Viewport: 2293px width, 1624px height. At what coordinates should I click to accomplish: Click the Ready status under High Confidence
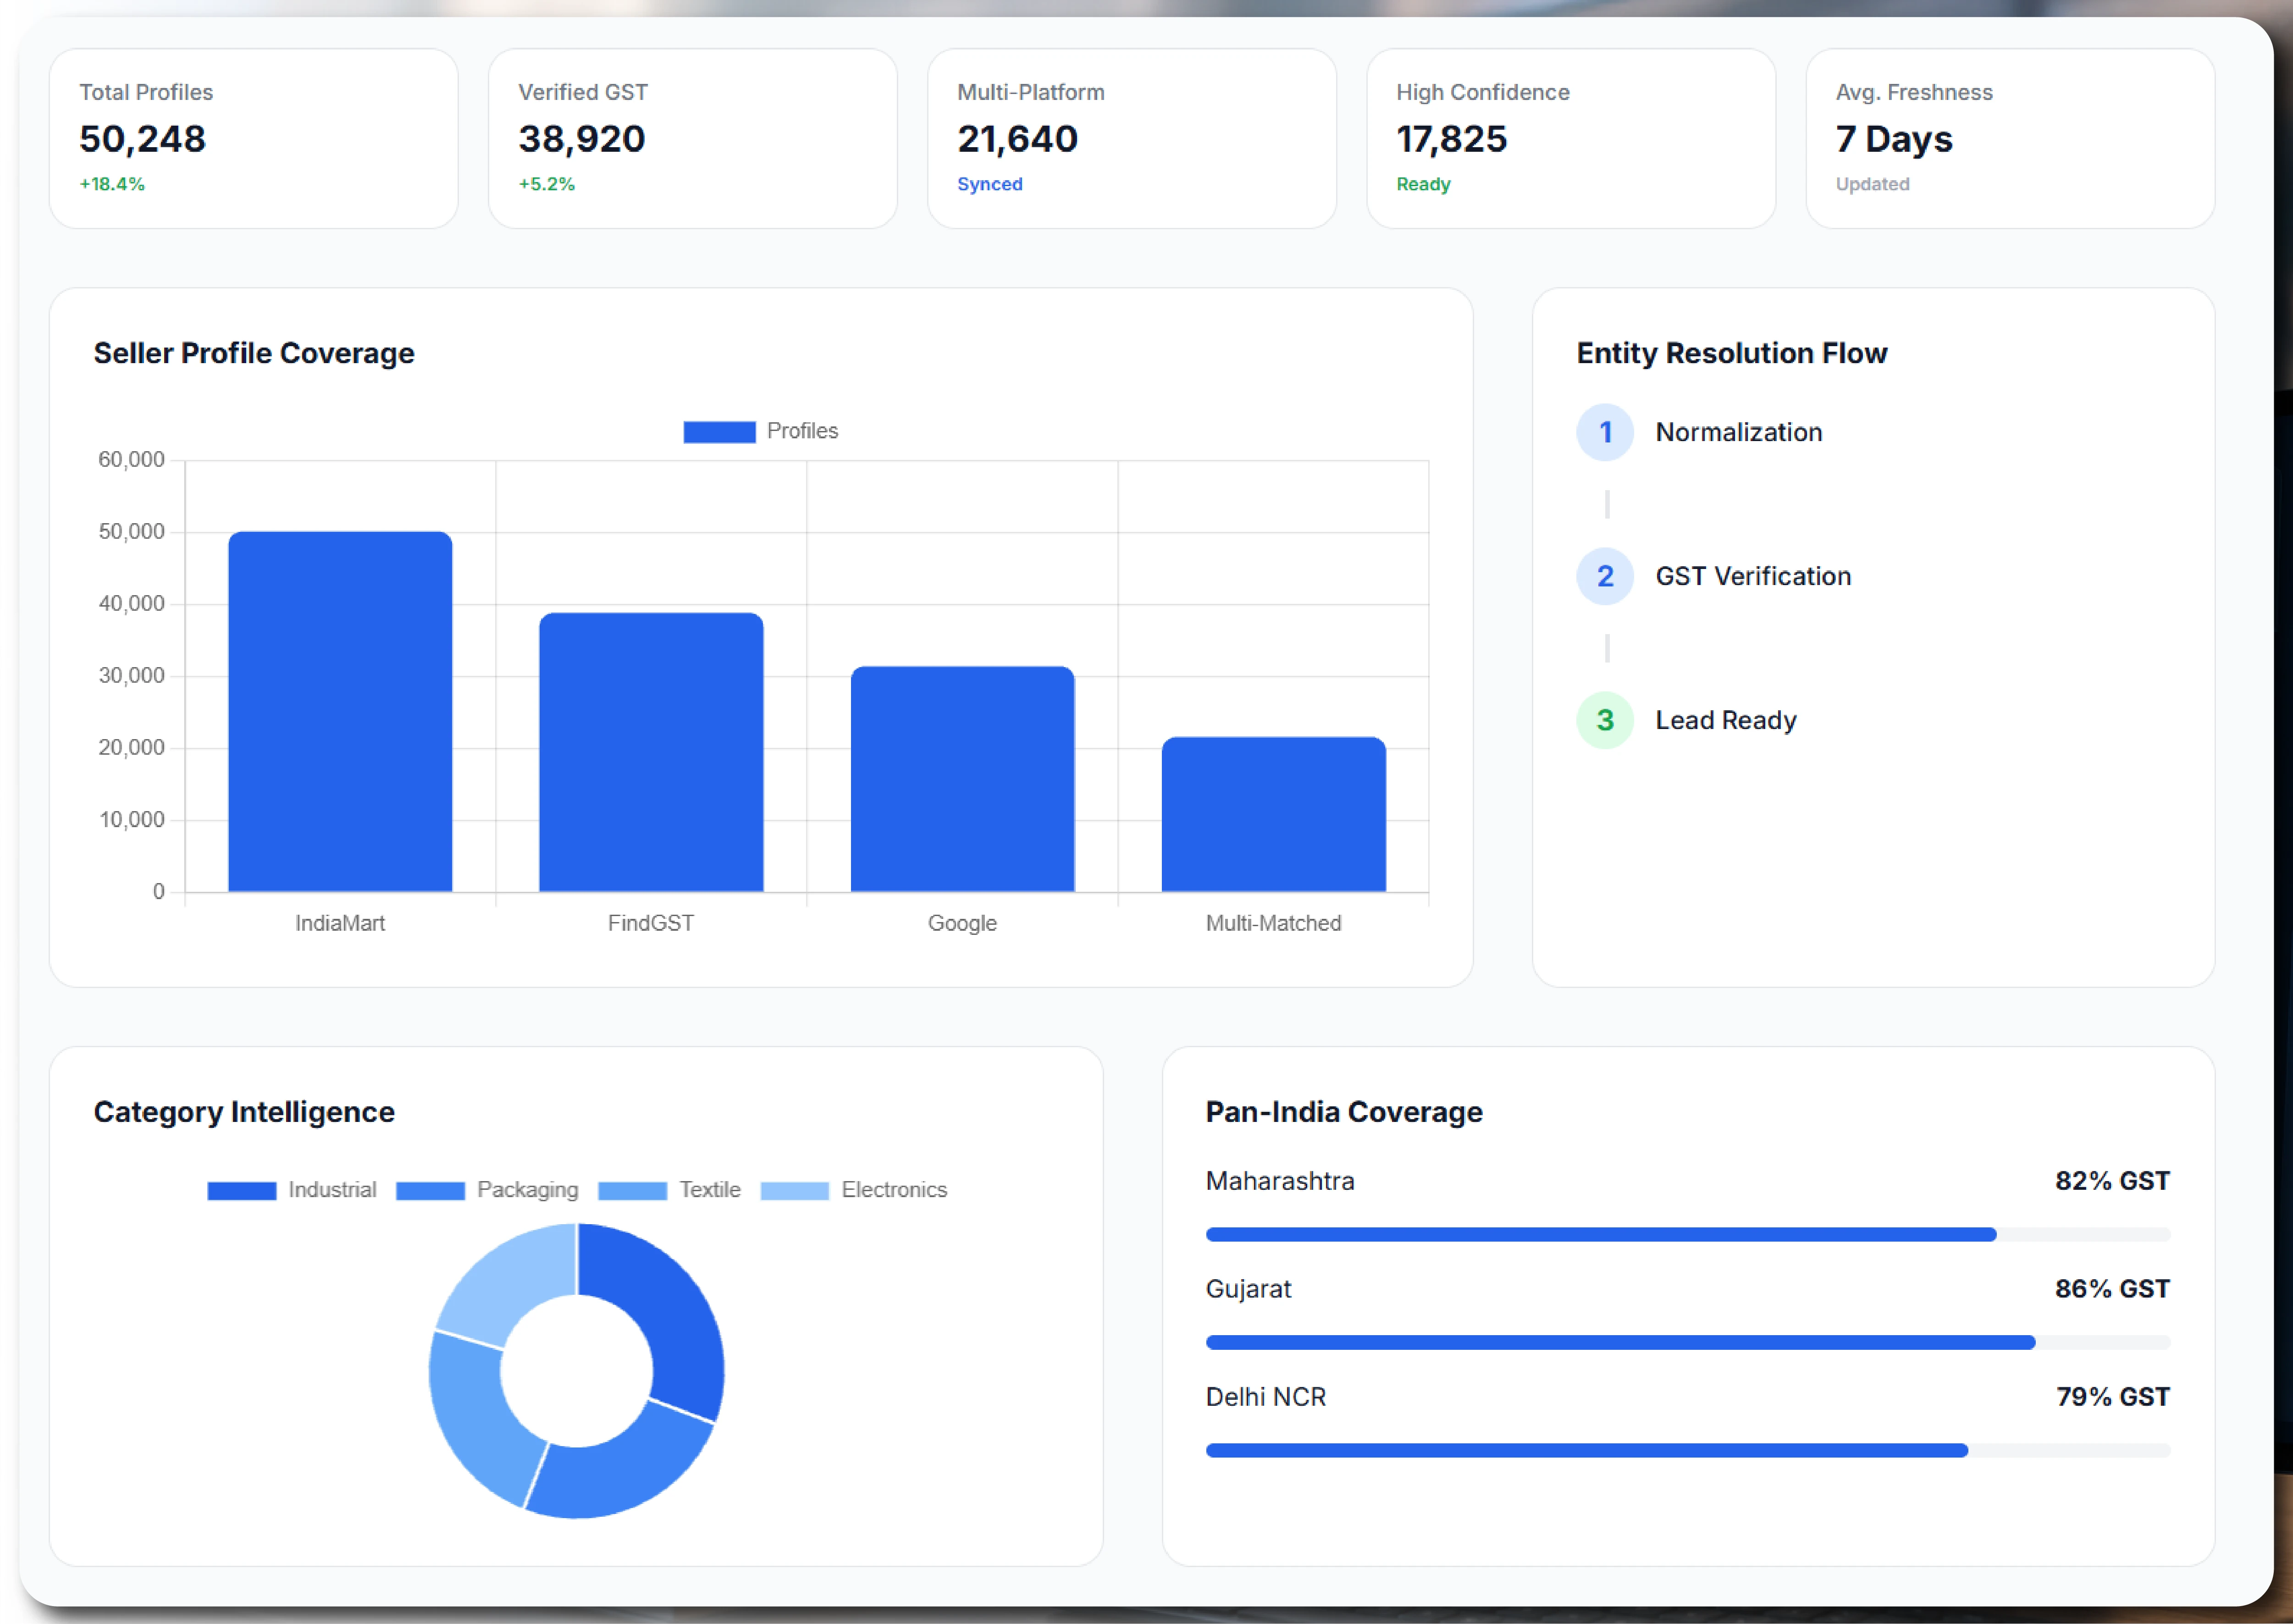(x=1423, y=185)
